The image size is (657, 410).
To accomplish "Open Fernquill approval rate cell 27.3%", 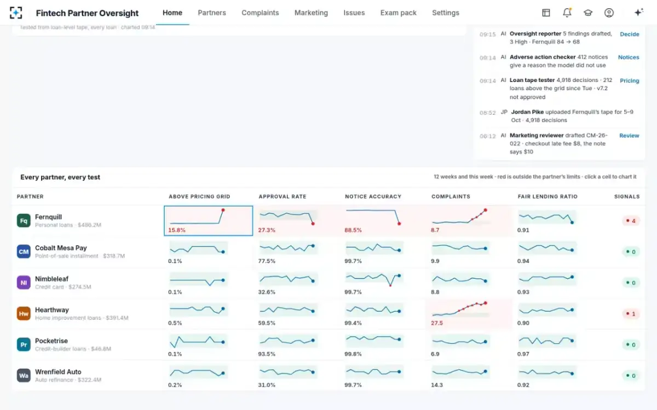I will coord(297,221).
